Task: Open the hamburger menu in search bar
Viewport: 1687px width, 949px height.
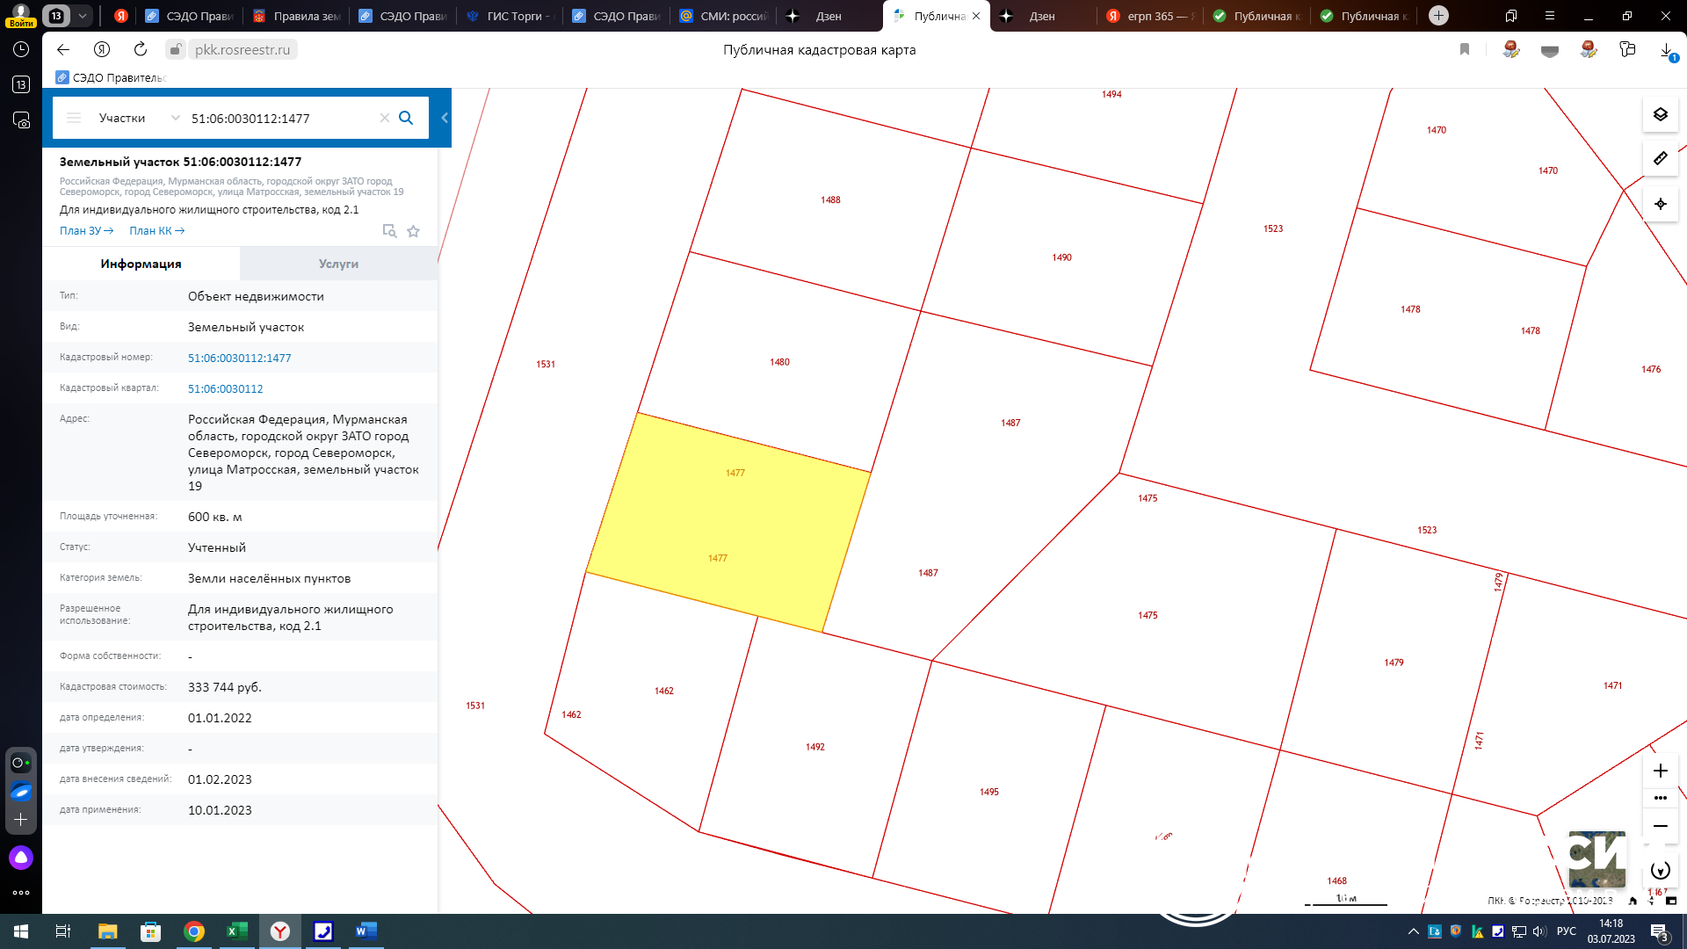Action: click(74, 118)
